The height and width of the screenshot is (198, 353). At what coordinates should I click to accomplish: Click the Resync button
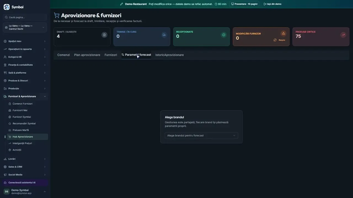click(x=279, y=40)
